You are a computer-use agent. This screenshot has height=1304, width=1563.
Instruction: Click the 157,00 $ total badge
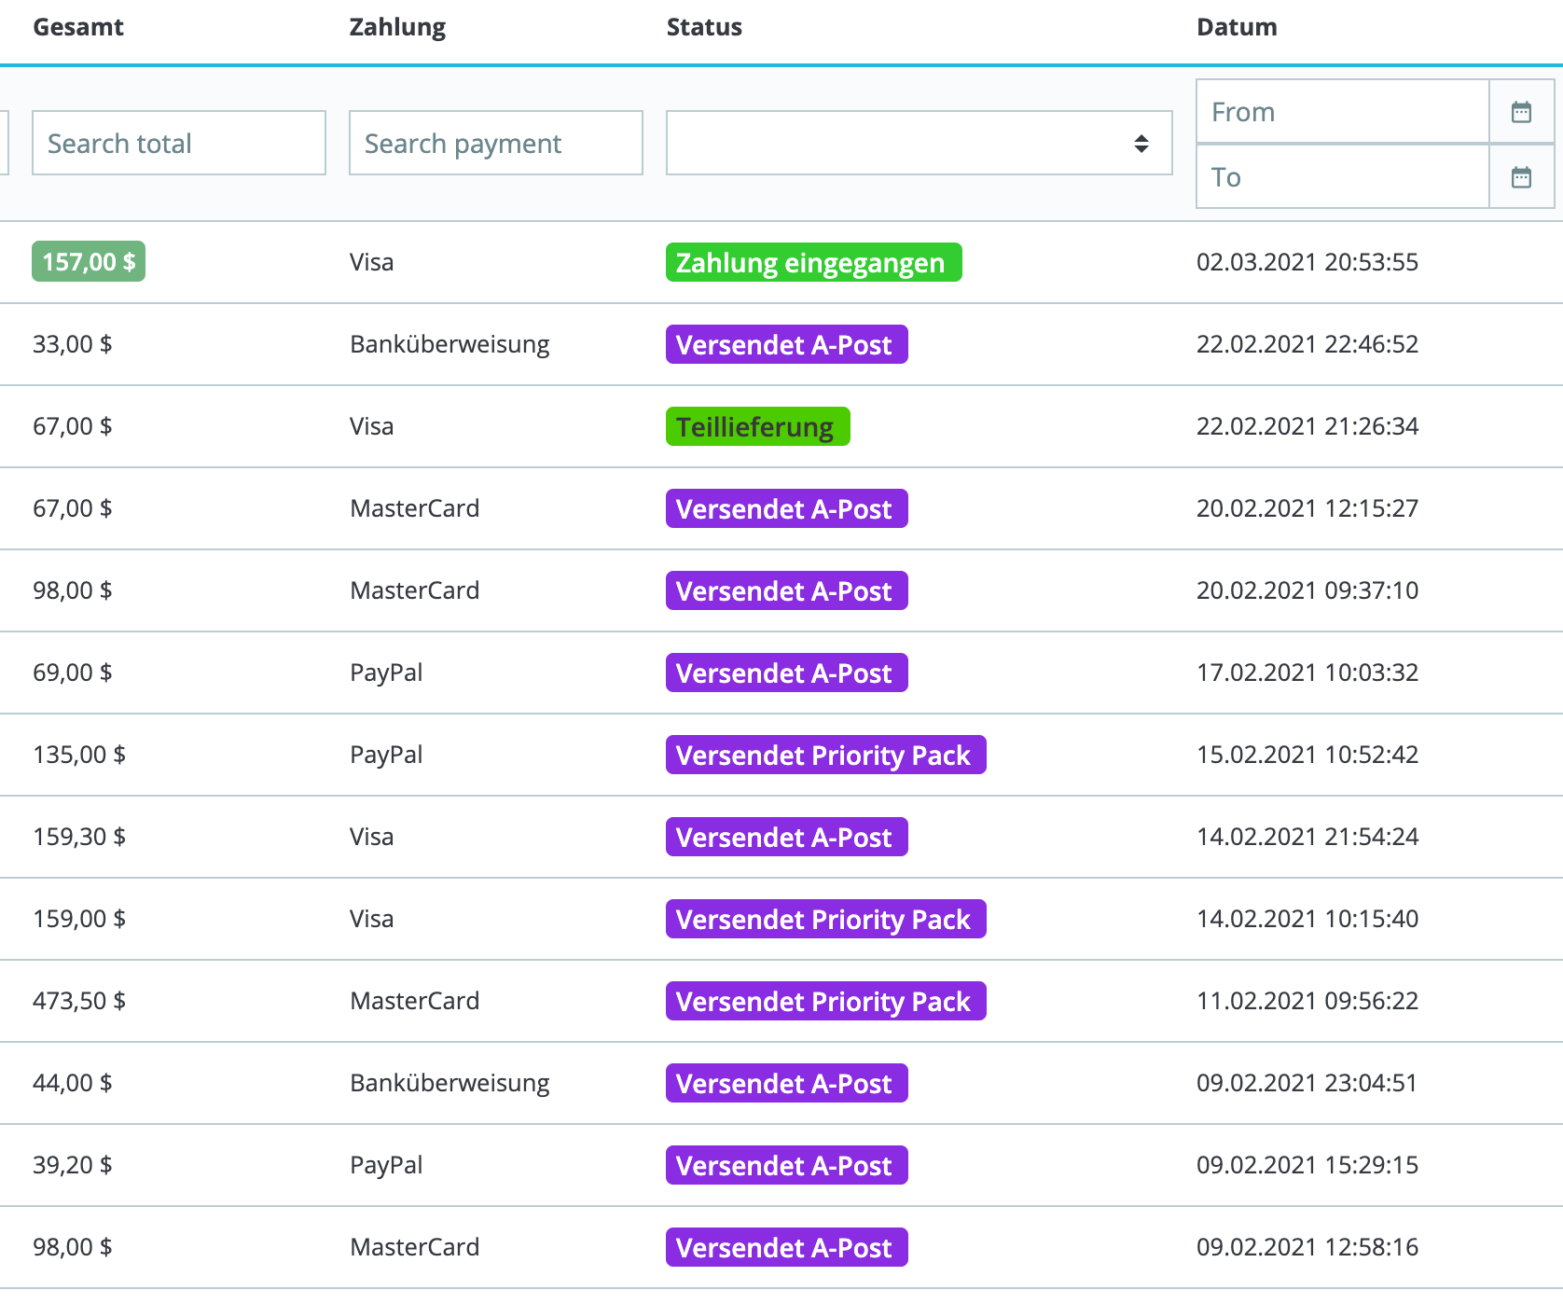point(89,262)
